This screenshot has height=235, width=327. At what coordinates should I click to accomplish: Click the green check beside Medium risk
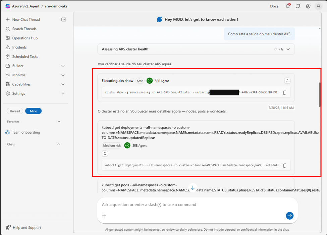click(127, 146)
